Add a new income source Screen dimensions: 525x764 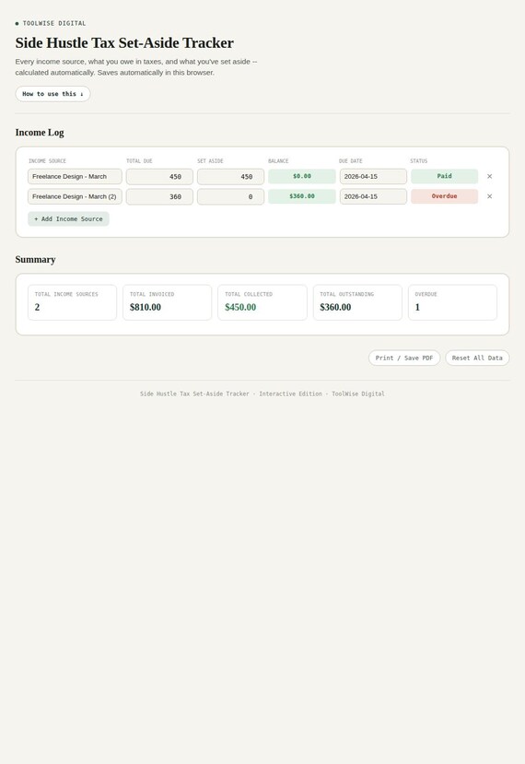point(68,218)
